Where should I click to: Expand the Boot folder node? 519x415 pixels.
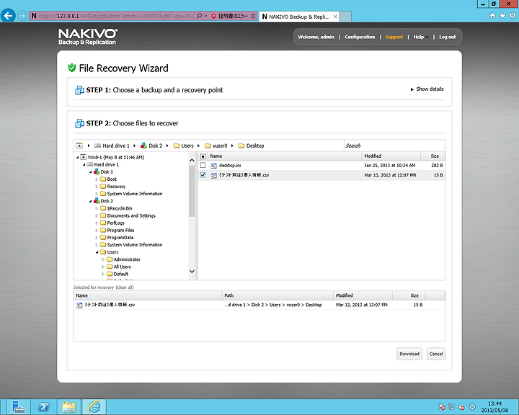[x=97, y=179]
